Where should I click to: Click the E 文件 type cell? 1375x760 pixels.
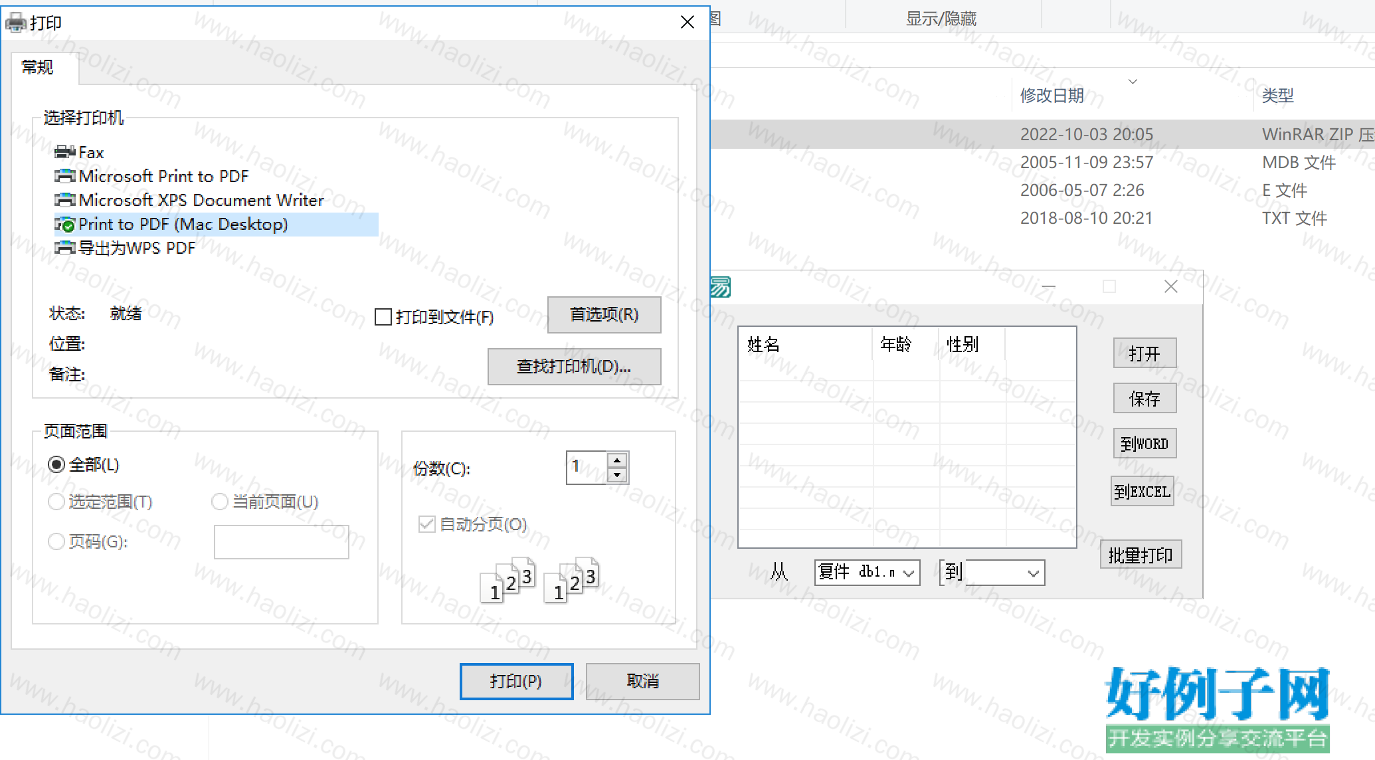coord(1285,190)
